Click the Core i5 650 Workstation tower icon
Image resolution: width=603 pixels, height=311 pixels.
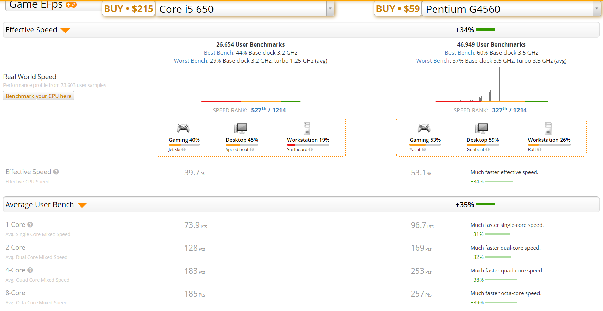point(307,129)
